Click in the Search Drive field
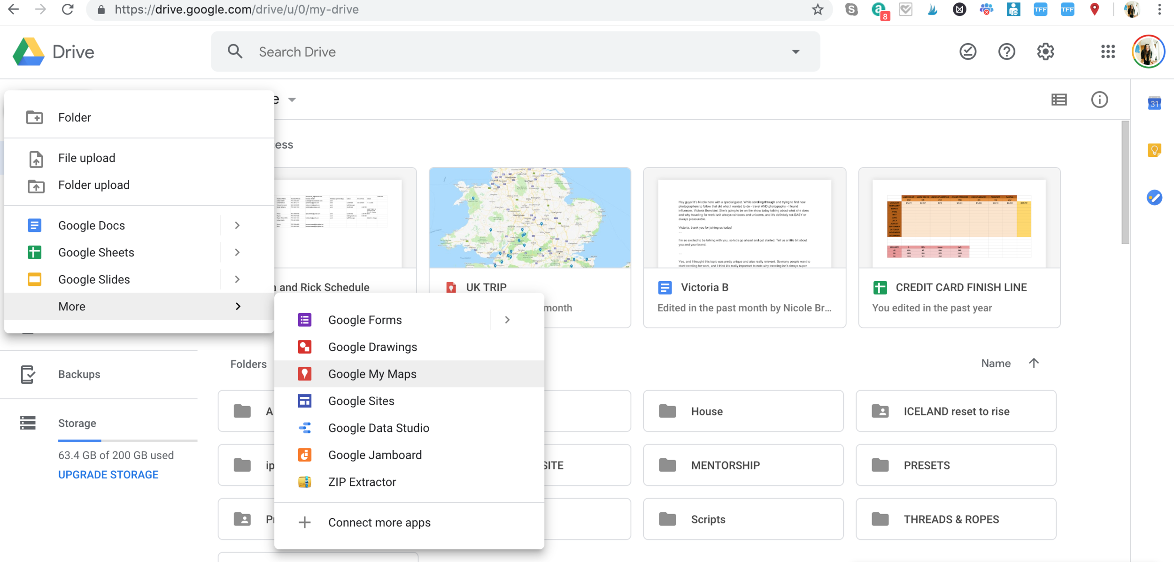1174x562 pixels. [x=516, y=52]
